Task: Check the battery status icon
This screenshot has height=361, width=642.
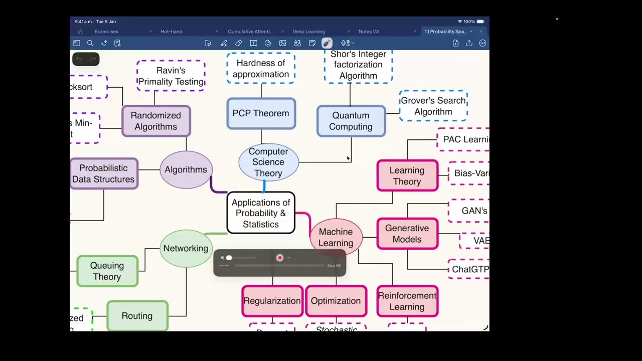Action: coord(480,22)
